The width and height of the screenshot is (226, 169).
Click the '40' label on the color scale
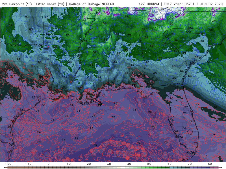[x=129, y=164]
